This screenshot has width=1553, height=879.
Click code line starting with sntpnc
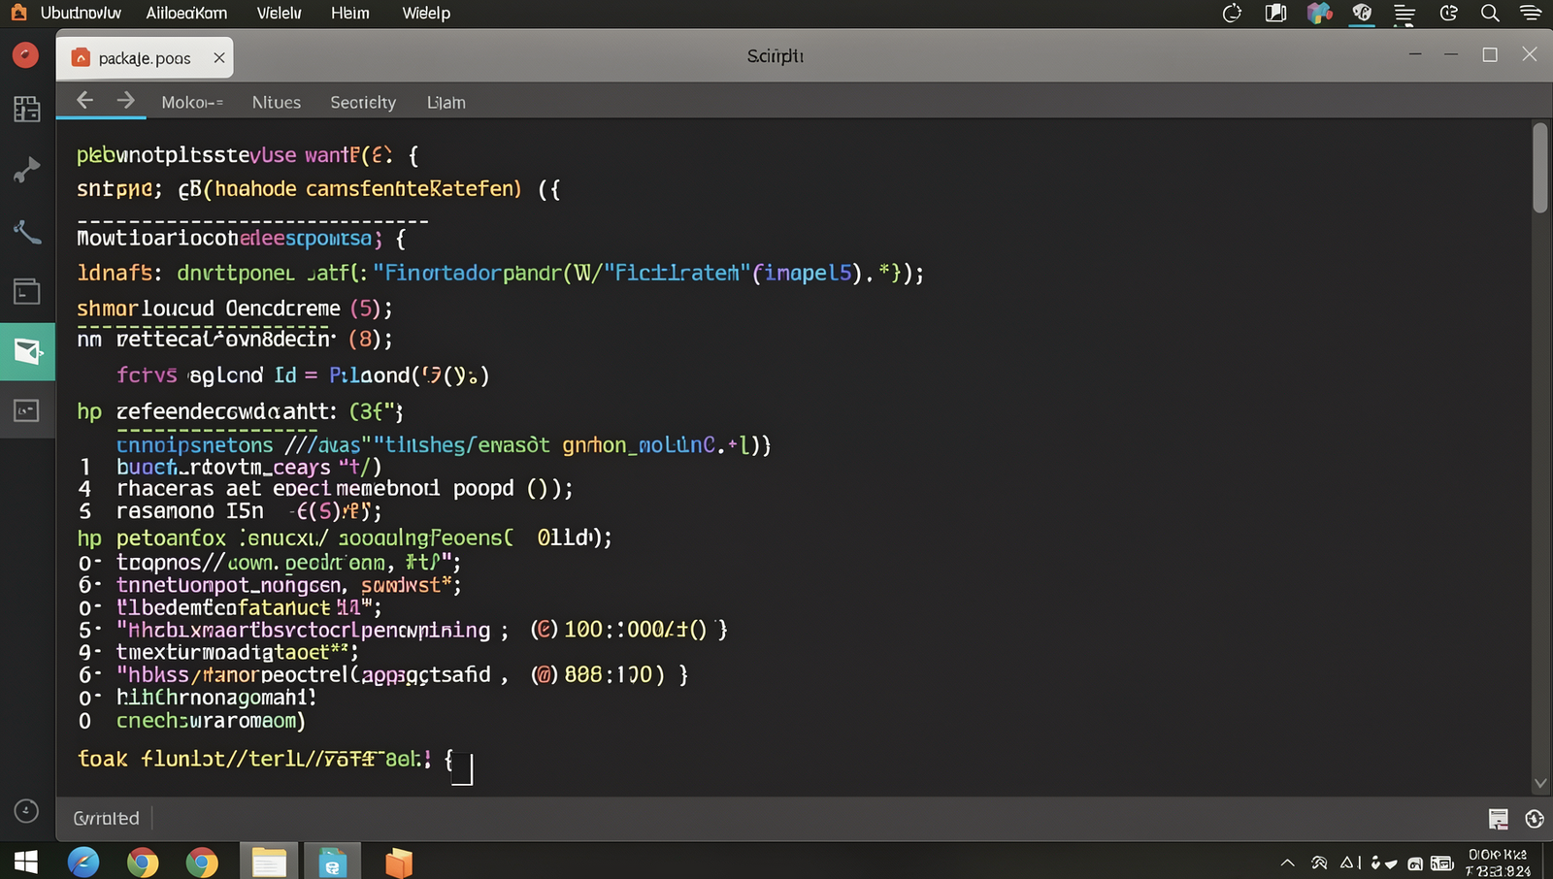tap(318, 189)
